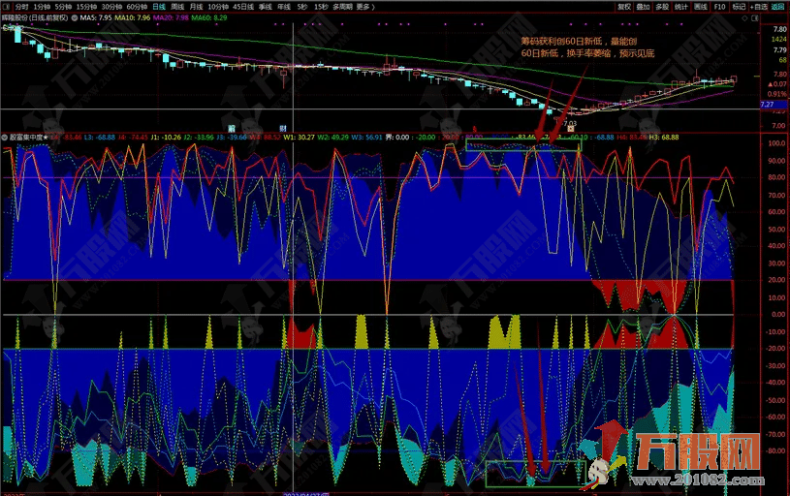Click the W2: 49.29 indicator value
This screenshot has height=496, width=790.
pyautogui.click(x=333, y=137)
